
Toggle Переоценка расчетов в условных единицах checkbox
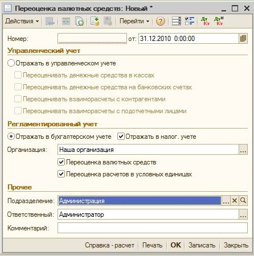click(x=61, y=174)
